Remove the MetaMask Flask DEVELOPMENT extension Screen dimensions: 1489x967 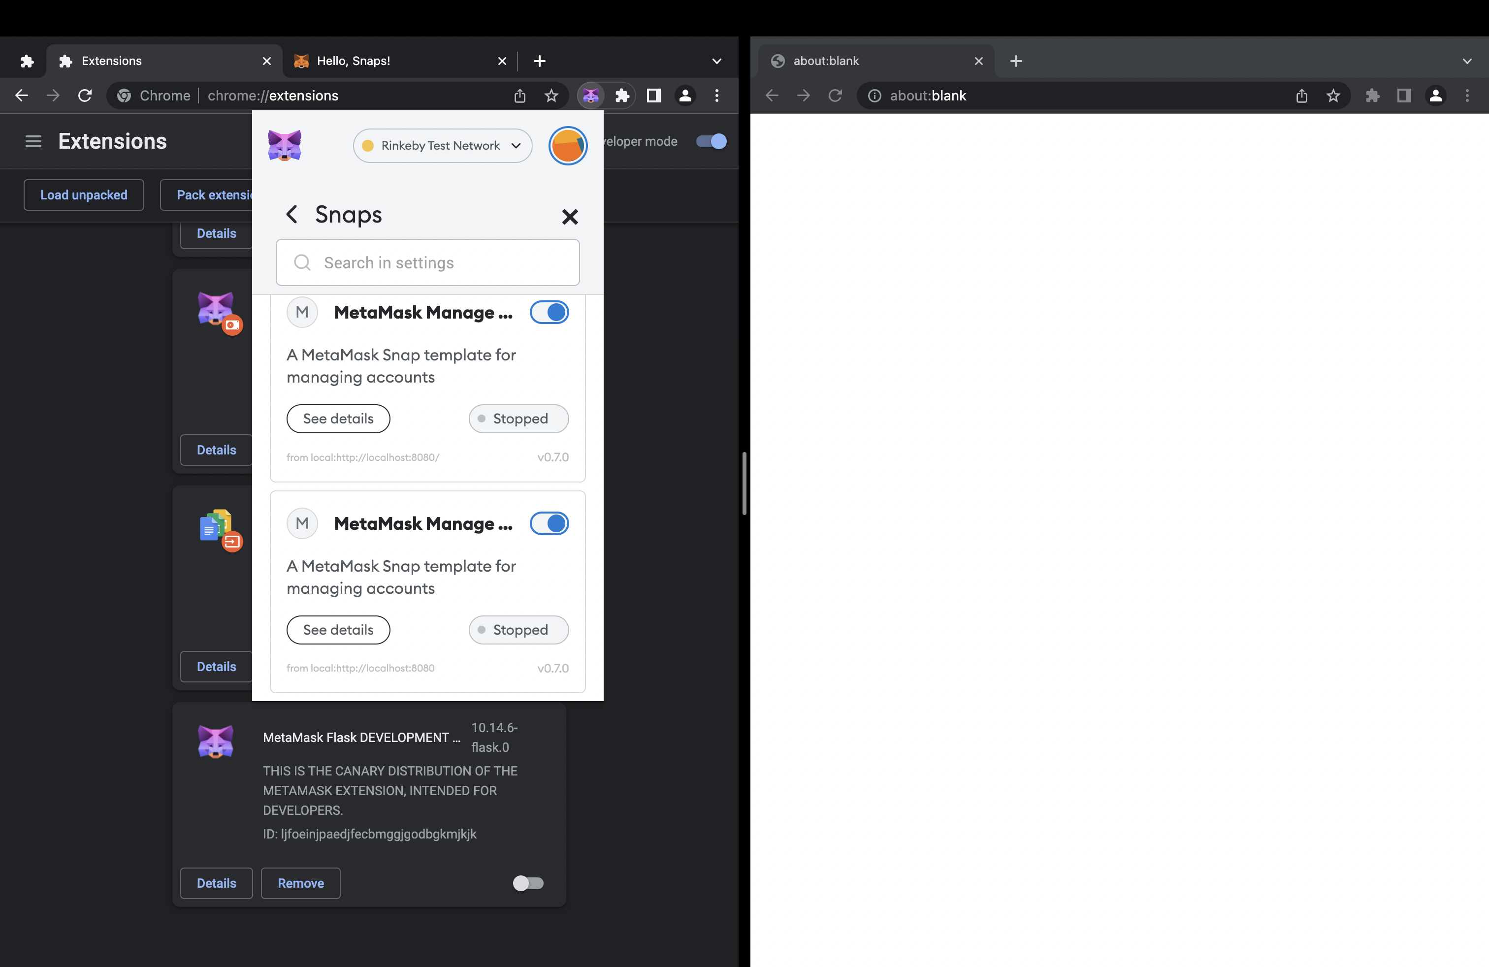300,883
